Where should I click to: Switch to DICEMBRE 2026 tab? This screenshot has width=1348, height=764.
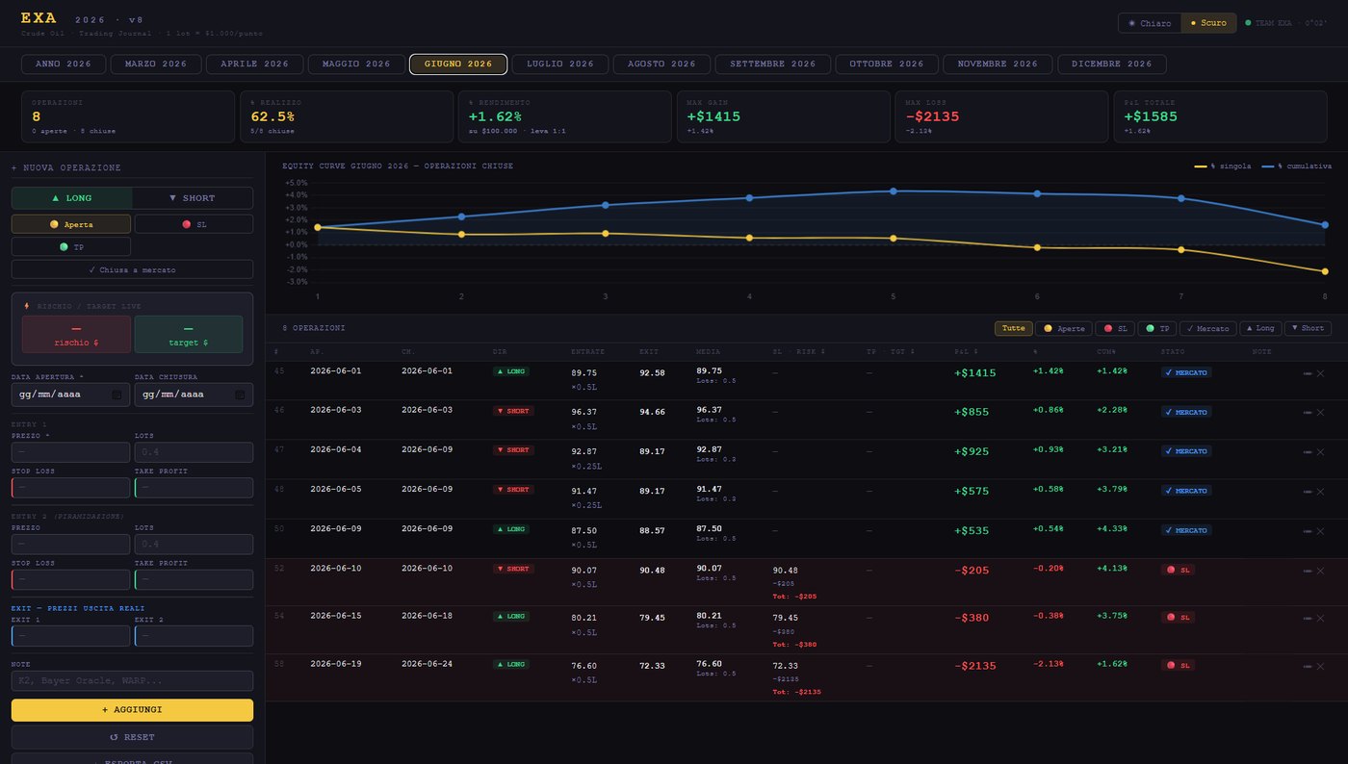point(1112,64)
